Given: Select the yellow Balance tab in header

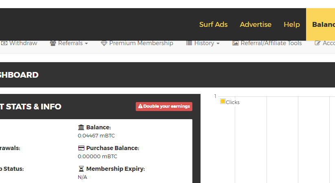Looking at the screenshot, I should point(323,24).
